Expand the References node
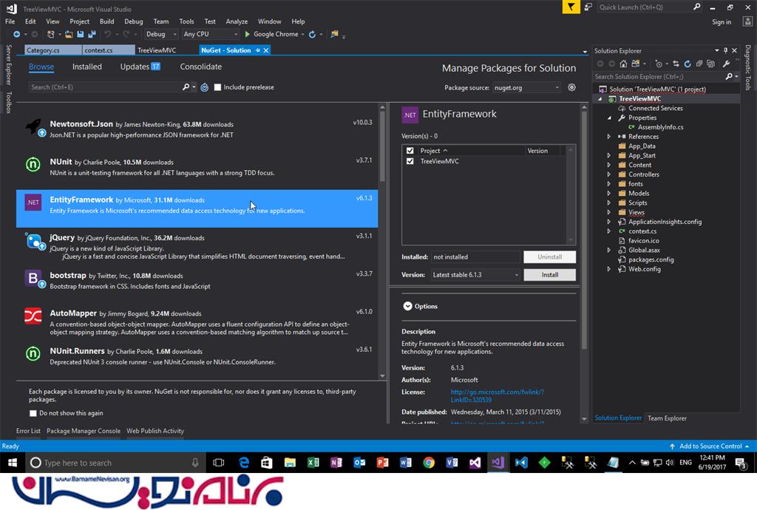The width and height of the screenshot is (757, 510). click(609, 137)
